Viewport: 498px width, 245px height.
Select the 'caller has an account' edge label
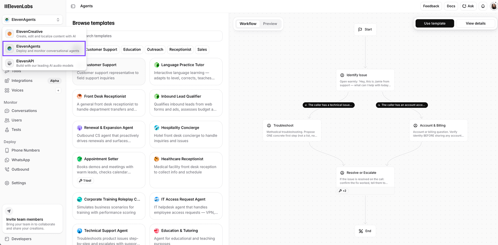(402, 105)
